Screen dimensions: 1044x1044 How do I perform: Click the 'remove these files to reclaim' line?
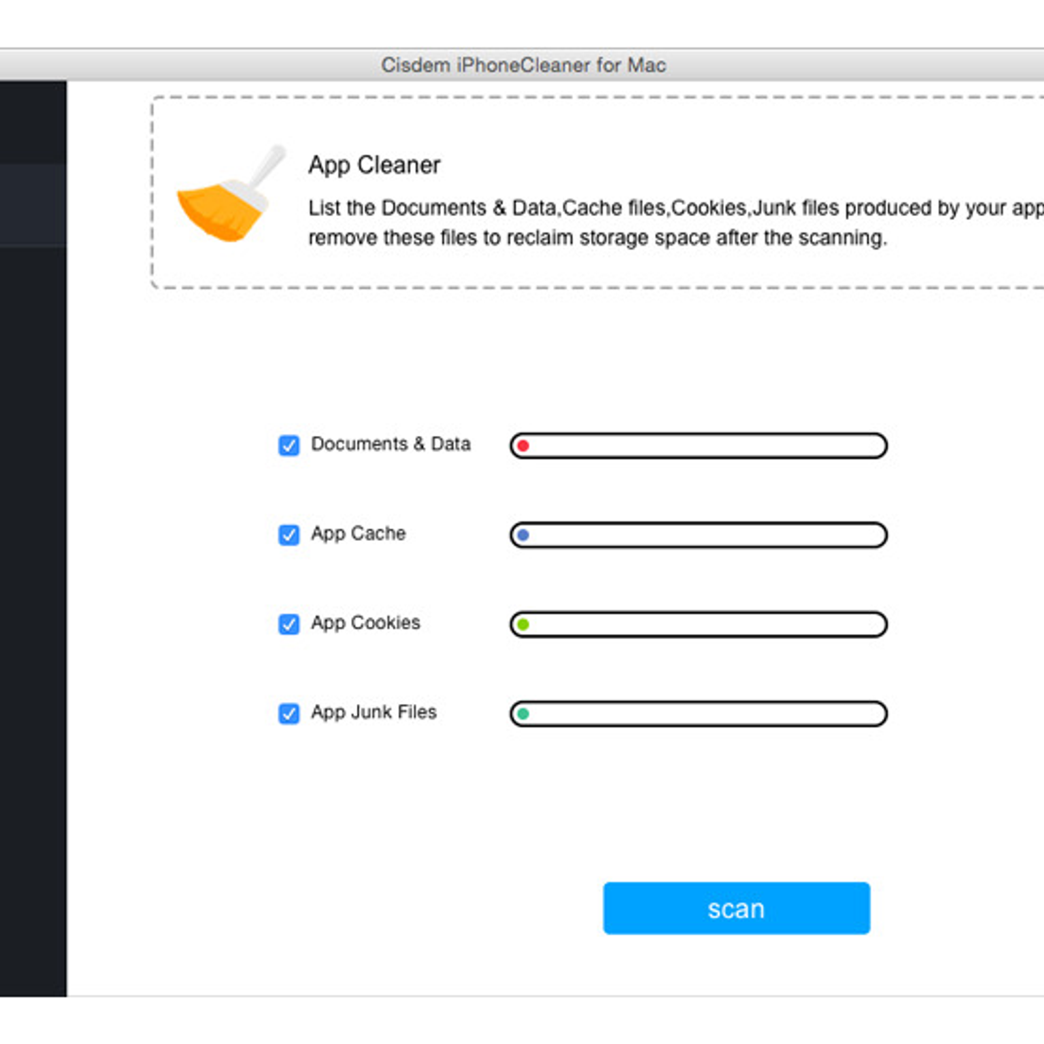[x=598, y=238]
